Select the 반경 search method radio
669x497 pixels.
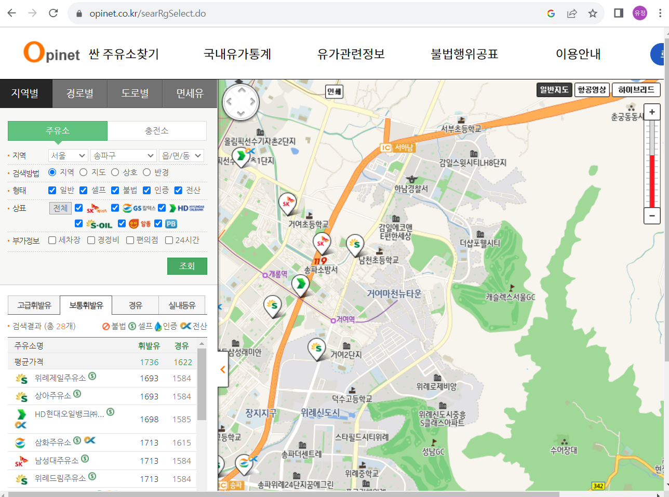coord(146,172)
